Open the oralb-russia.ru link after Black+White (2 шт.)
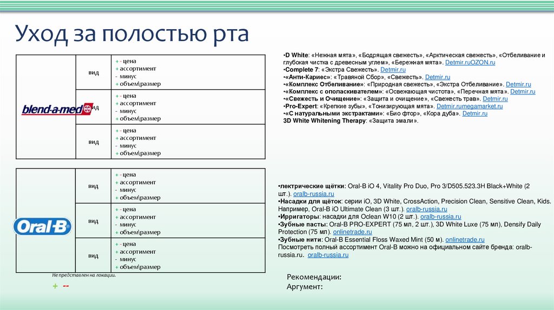This screenshot has height=310, width=554. point(314,194)
